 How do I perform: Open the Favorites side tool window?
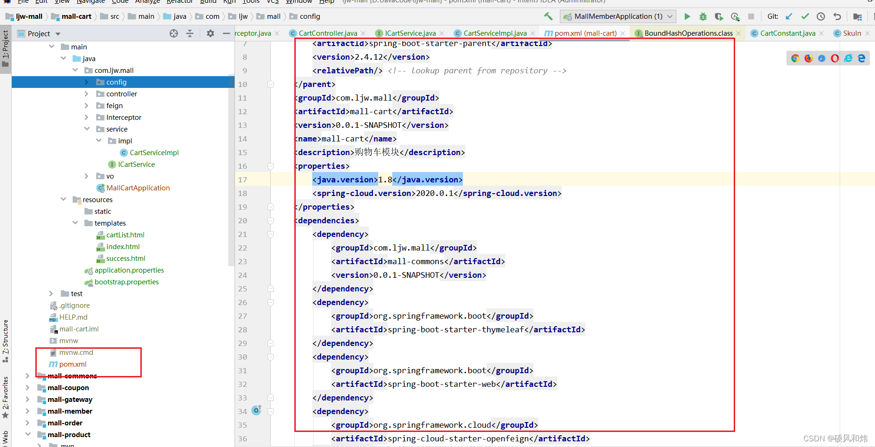(x=5, y=398)
